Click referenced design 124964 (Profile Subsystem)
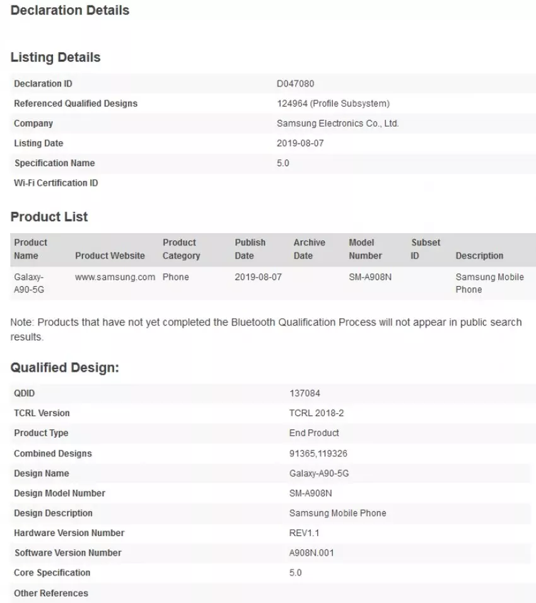This screenshot has height=603, width=536. click(x=333, y=103)
